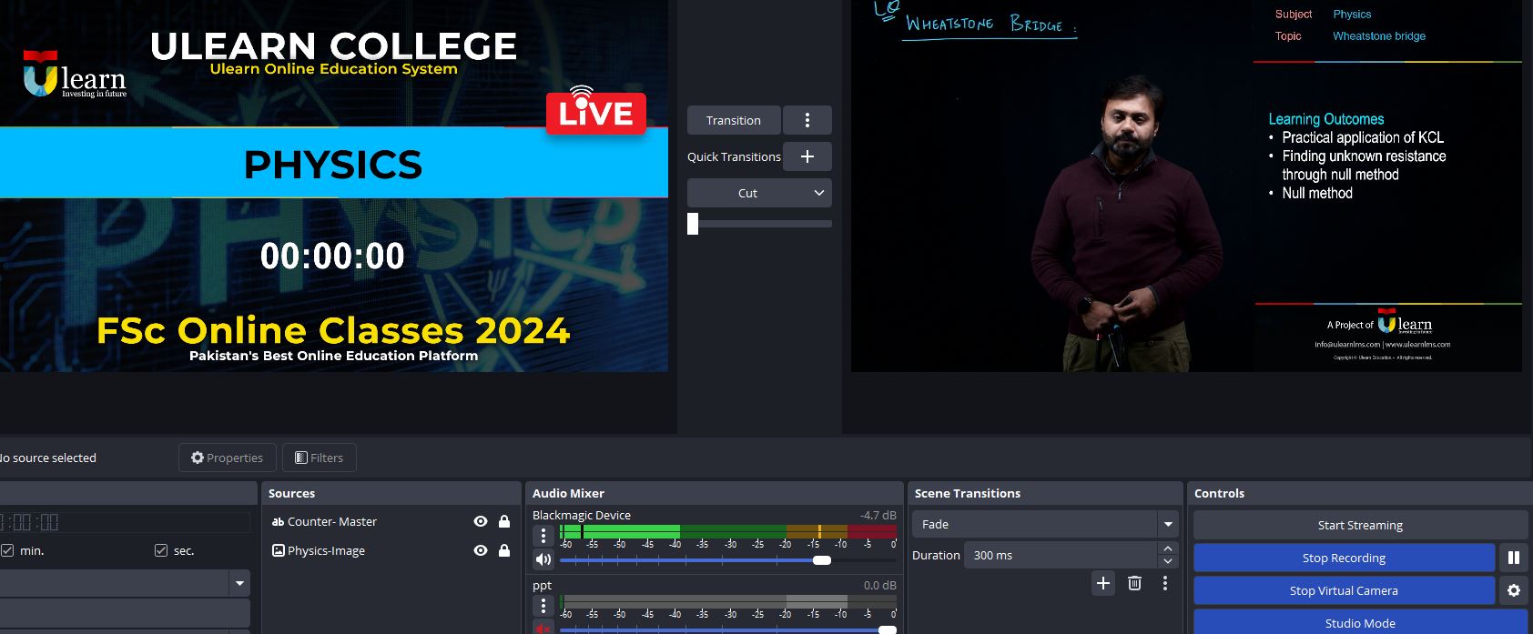Click the transition T-bar slider handle
Viewport: 1533px width, 634px height.
693,224
